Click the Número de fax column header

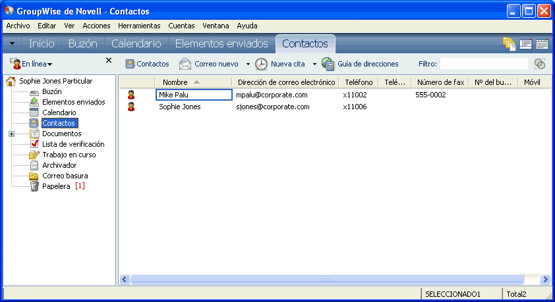click(440, 82)
